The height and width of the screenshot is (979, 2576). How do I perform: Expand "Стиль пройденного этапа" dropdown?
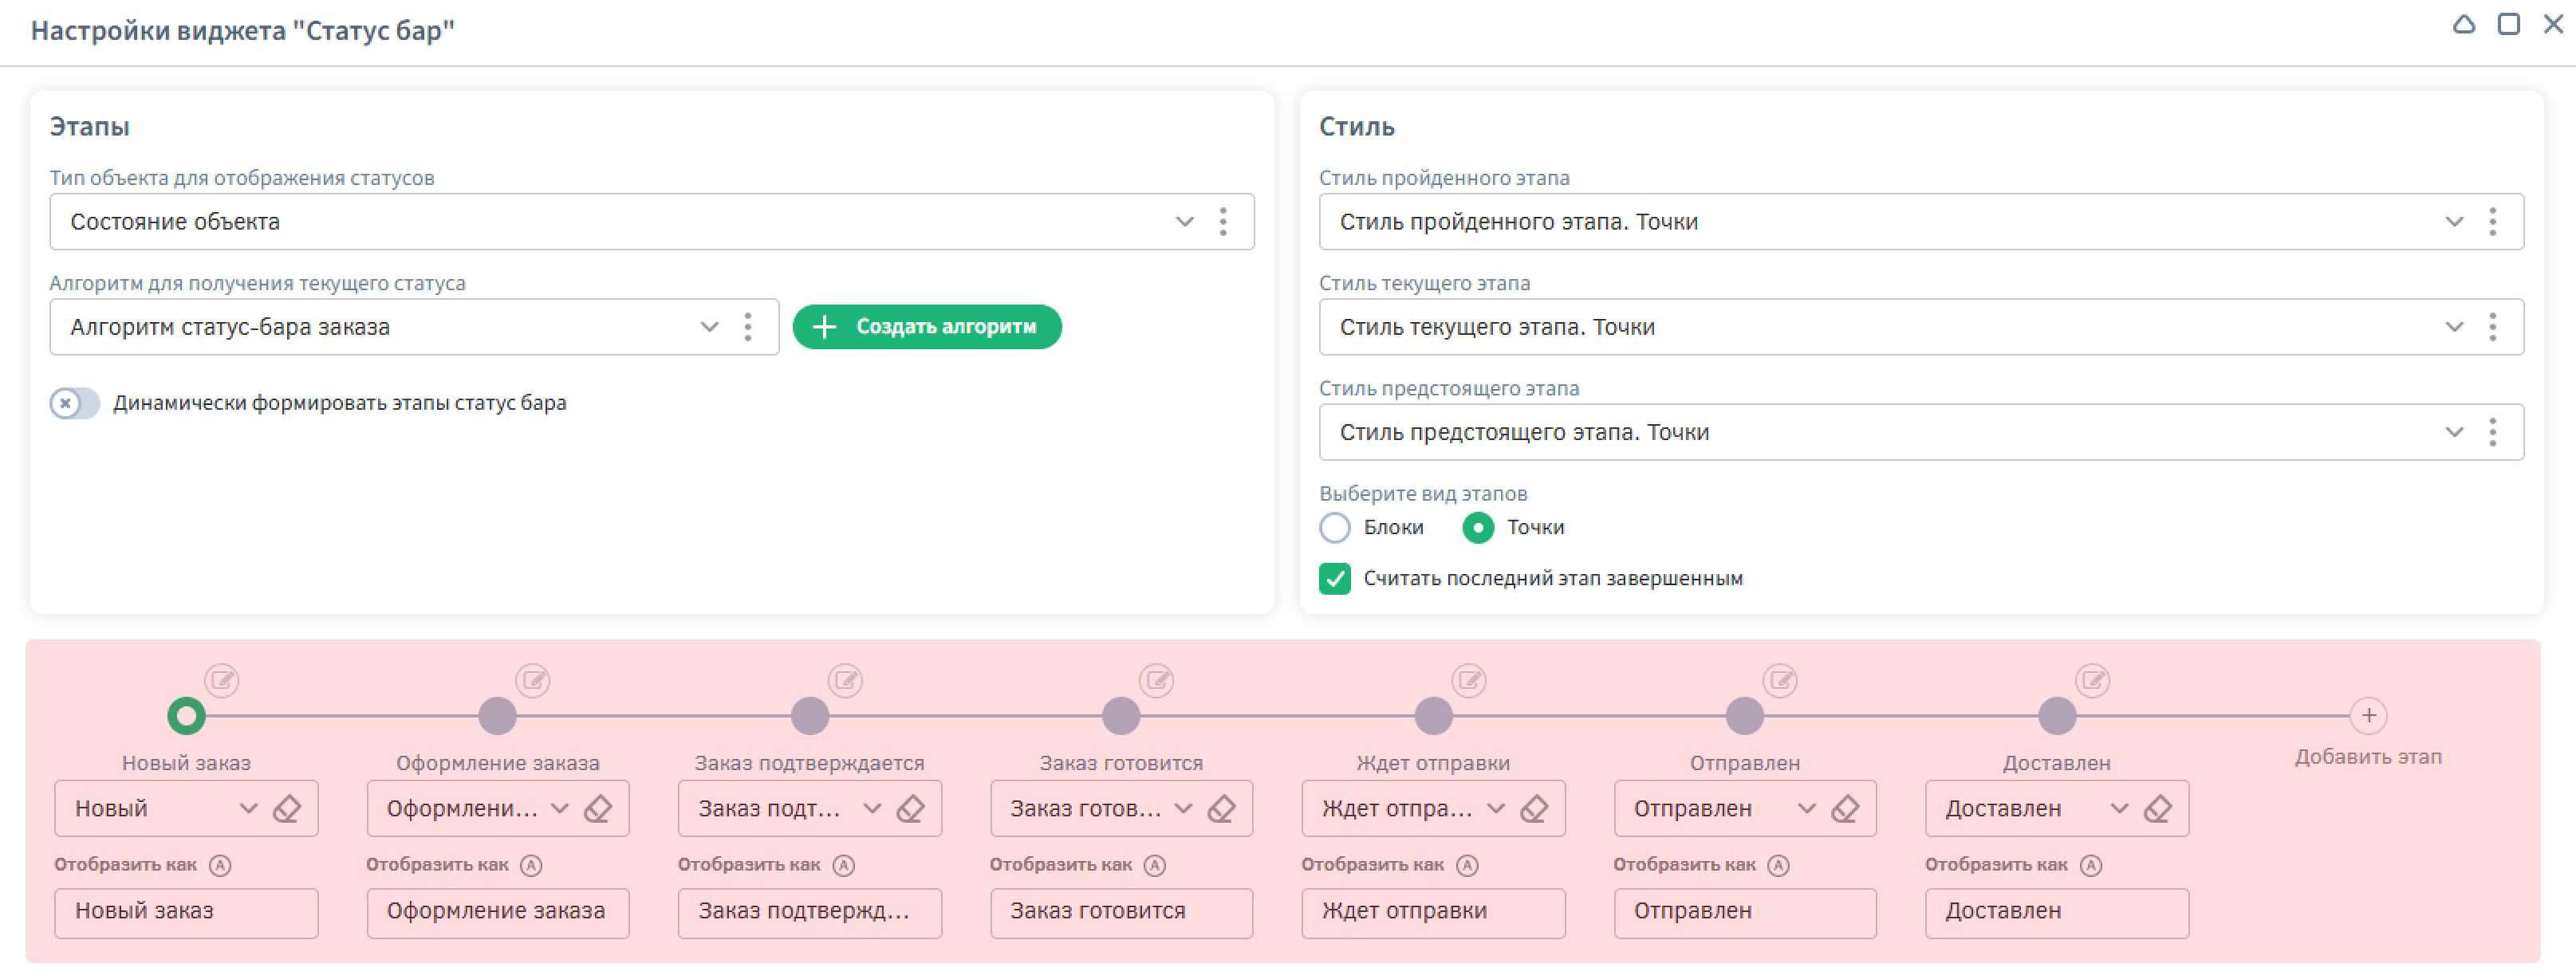(x=2453, y=222)
